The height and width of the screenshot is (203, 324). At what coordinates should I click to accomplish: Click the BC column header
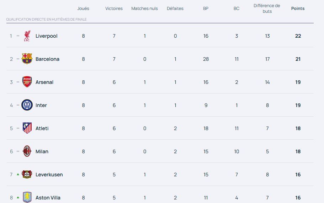[x=237, y=9]
